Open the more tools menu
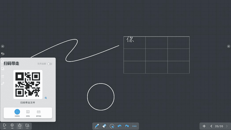 pyautogui.click(x=134, y=126)
